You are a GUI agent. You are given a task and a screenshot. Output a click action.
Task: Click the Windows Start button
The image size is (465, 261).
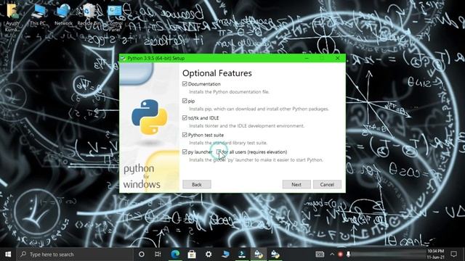(8, 254)
